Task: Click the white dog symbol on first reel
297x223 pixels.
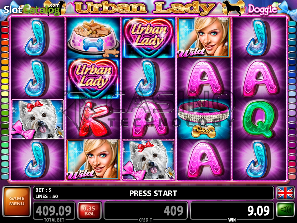Action: pos(38,119)
